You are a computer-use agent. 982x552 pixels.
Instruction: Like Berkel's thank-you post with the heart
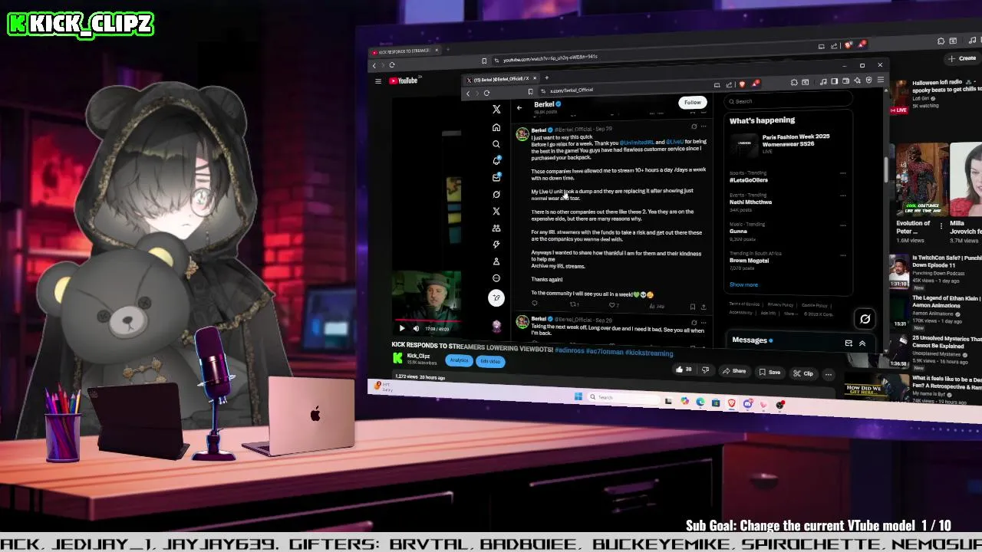click(612, 305)
